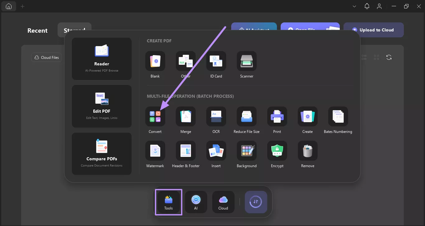Open the Reduce File Size tool
The width and height of the screenshot is (425, 226).
[246, 120]
